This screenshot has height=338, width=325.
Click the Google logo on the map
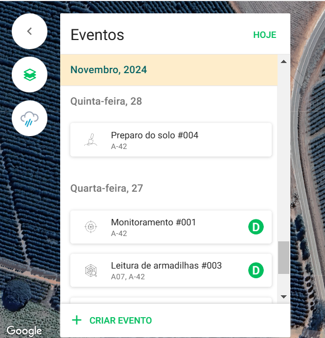(x=24, y=331)
